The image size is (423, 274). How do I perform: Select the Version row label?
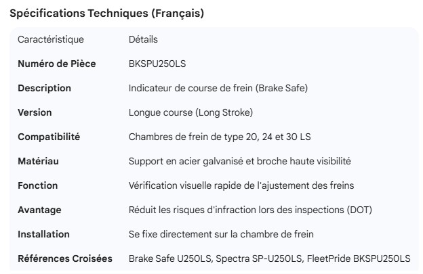tap(35, 112)
